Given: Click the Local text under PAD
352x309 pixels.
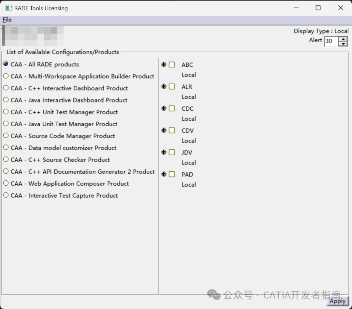Looking at the screenshot, I should pos(189,185).
